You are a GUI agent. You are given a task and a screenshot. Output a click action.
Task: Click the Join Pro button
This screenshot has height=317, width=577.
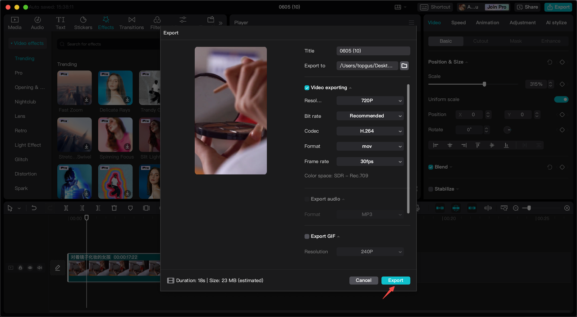point(497,7)
